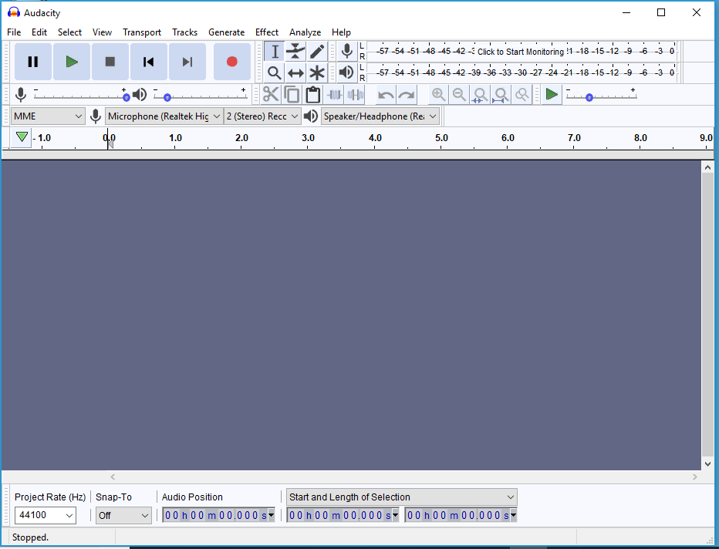Open the Microphone (Realtek) recording device dropdown
Viewport: 719px width, 549px height.
(x=164, y=116)
